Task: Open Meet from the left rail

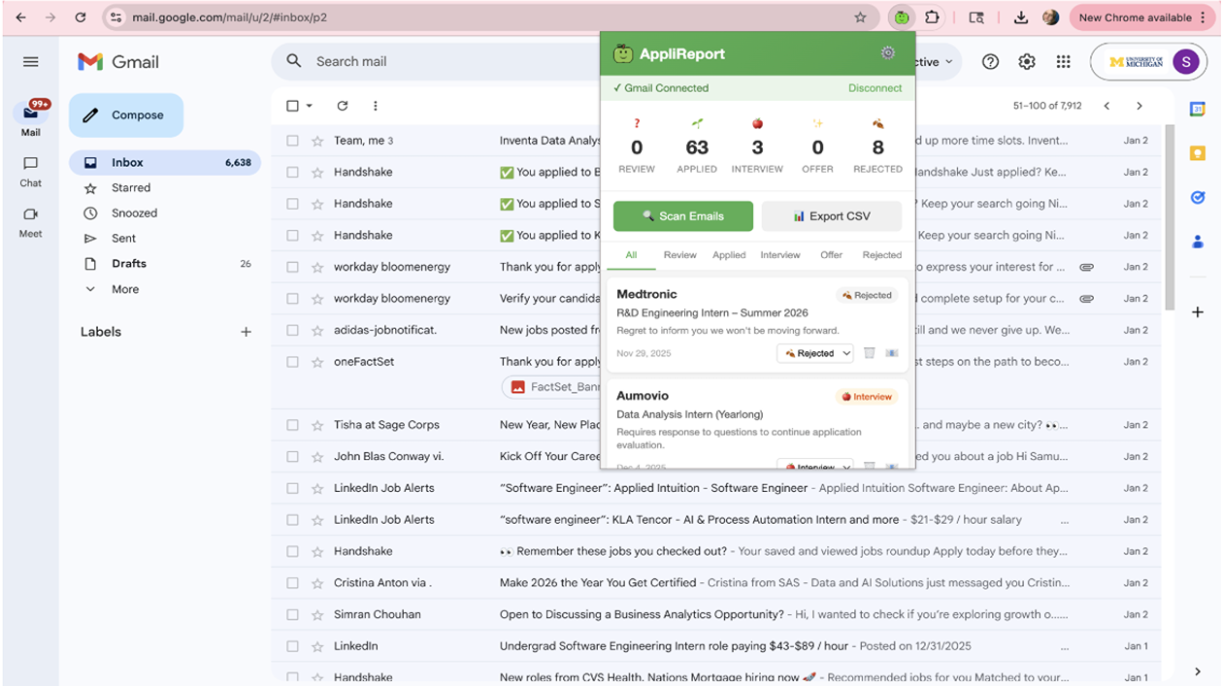Action: [x=31, y=222]
